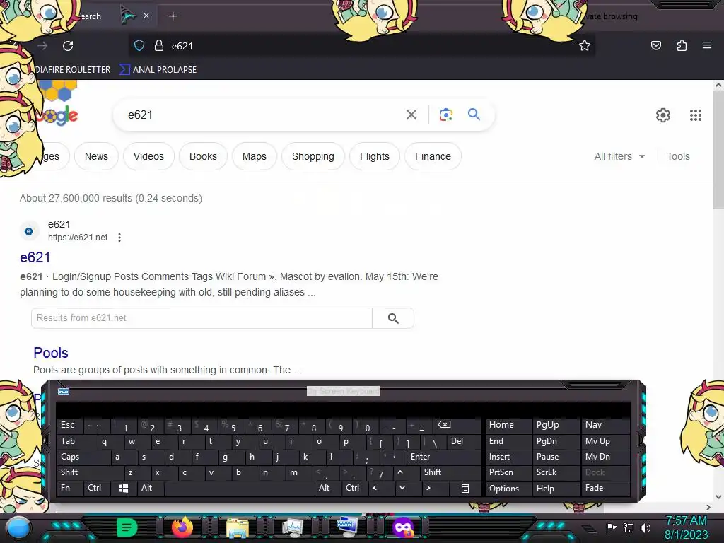Viewport: 724px width, 543px height.
Task: Click the Start orb button
Action: point(18,527)
